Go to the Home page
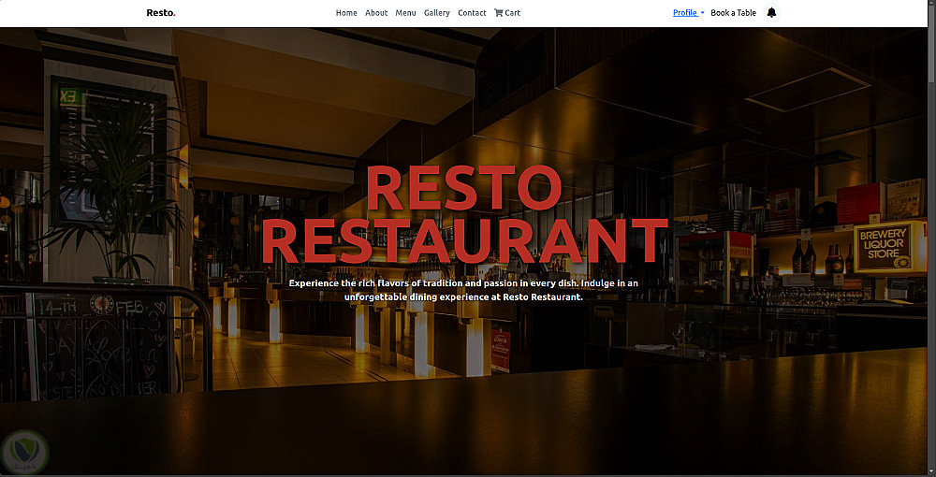 346,12
